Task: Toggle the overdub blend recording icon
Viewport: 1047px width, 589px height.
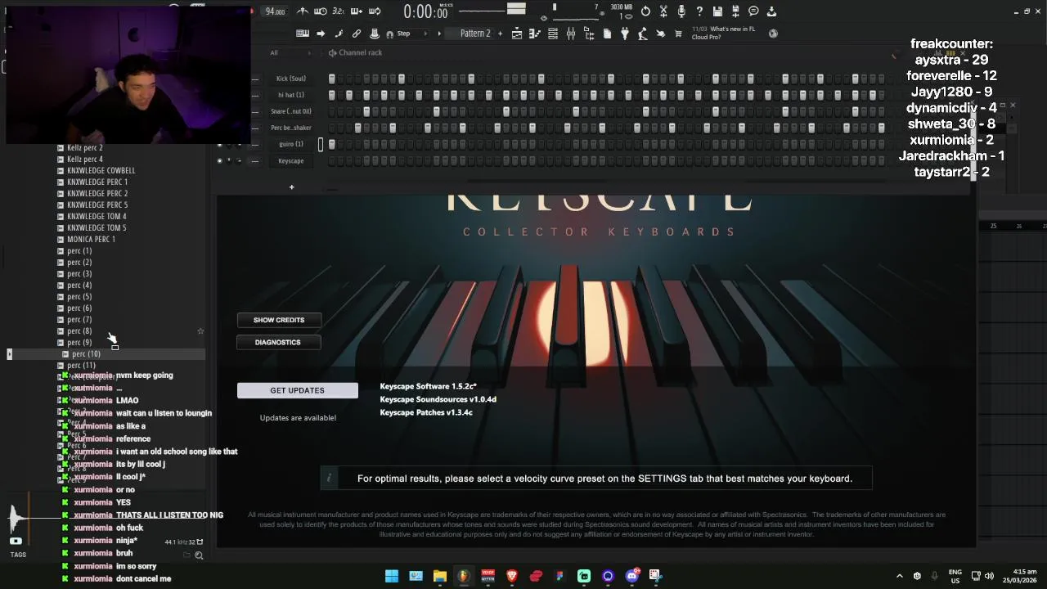Action: (357, 11)
